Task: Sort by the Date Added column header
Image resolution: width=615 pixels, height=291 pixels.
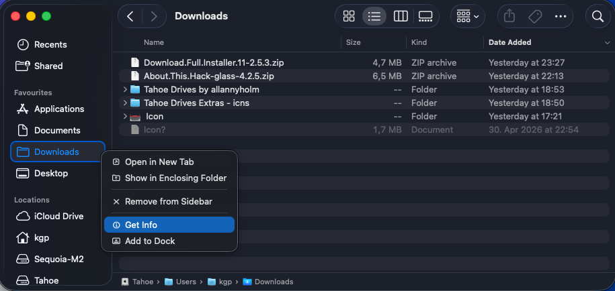Action: 509,42
